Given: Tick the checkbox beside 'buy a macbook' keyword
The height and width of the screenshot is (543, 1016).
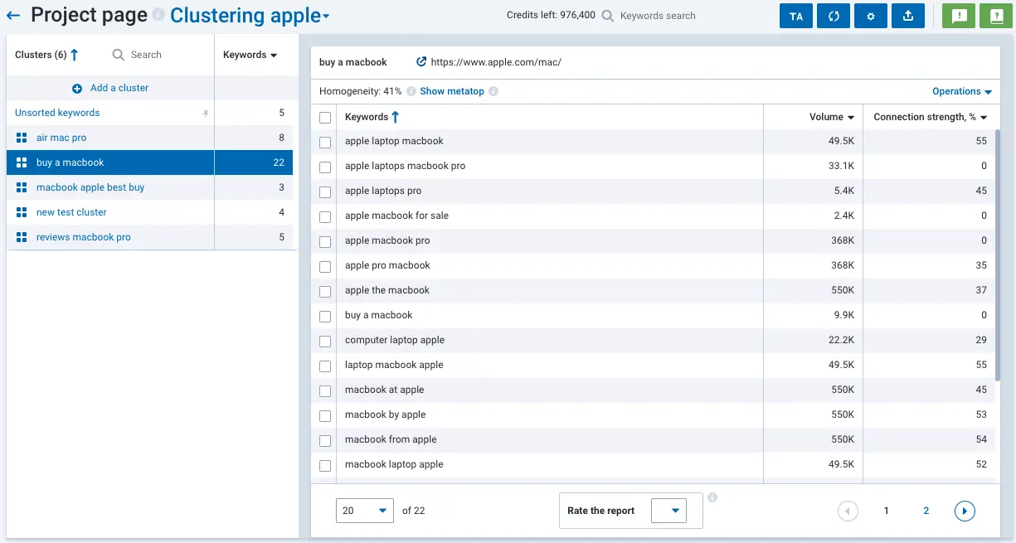Looking at the screenshot, I should 325,316.
